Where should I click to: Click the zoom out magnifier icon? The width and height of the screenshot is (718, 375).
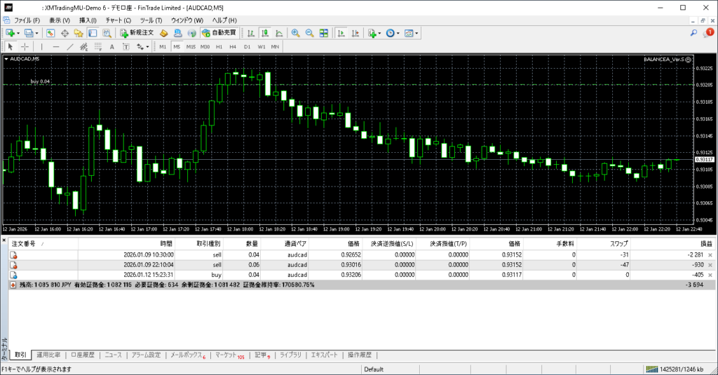tap(309, 33)
